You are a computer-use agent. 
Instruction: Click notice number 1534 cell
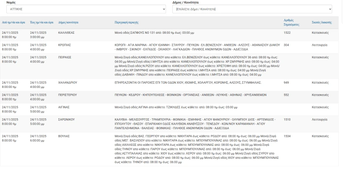click(287, 136)
